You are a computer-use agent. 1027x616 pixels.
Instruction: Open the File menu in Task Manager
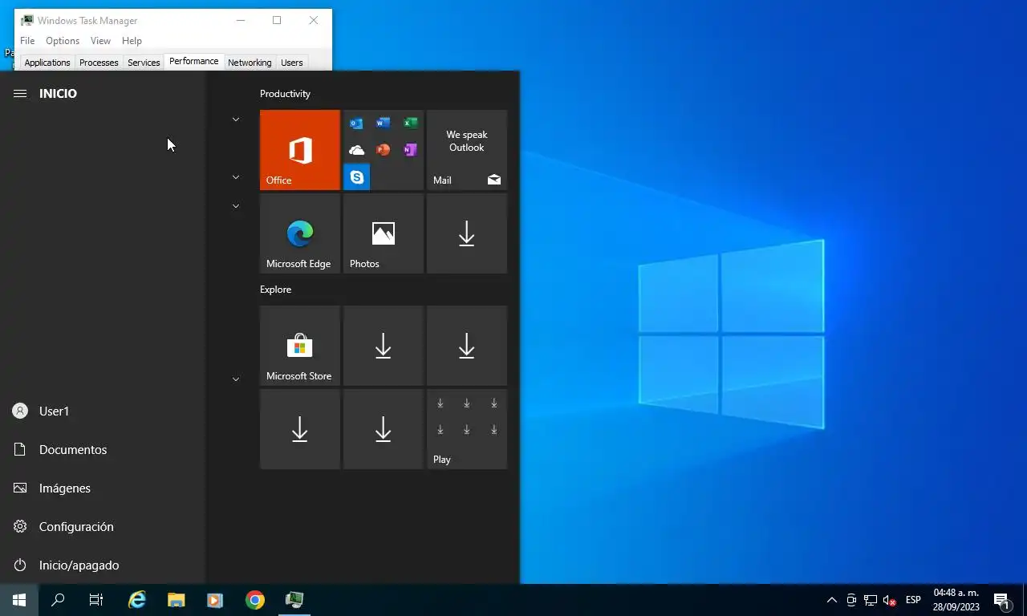pyautogui.click(x=27, y=41)
